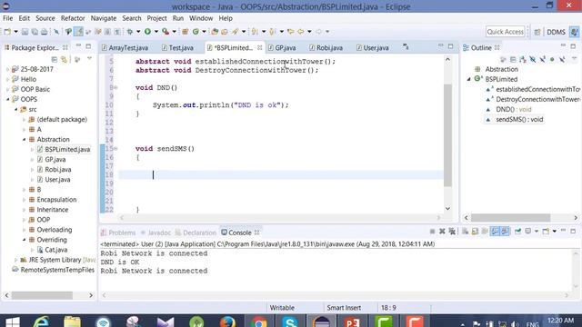582x327 pixels.
Task: Collapse the Abstraction package node
Action: 25,139
